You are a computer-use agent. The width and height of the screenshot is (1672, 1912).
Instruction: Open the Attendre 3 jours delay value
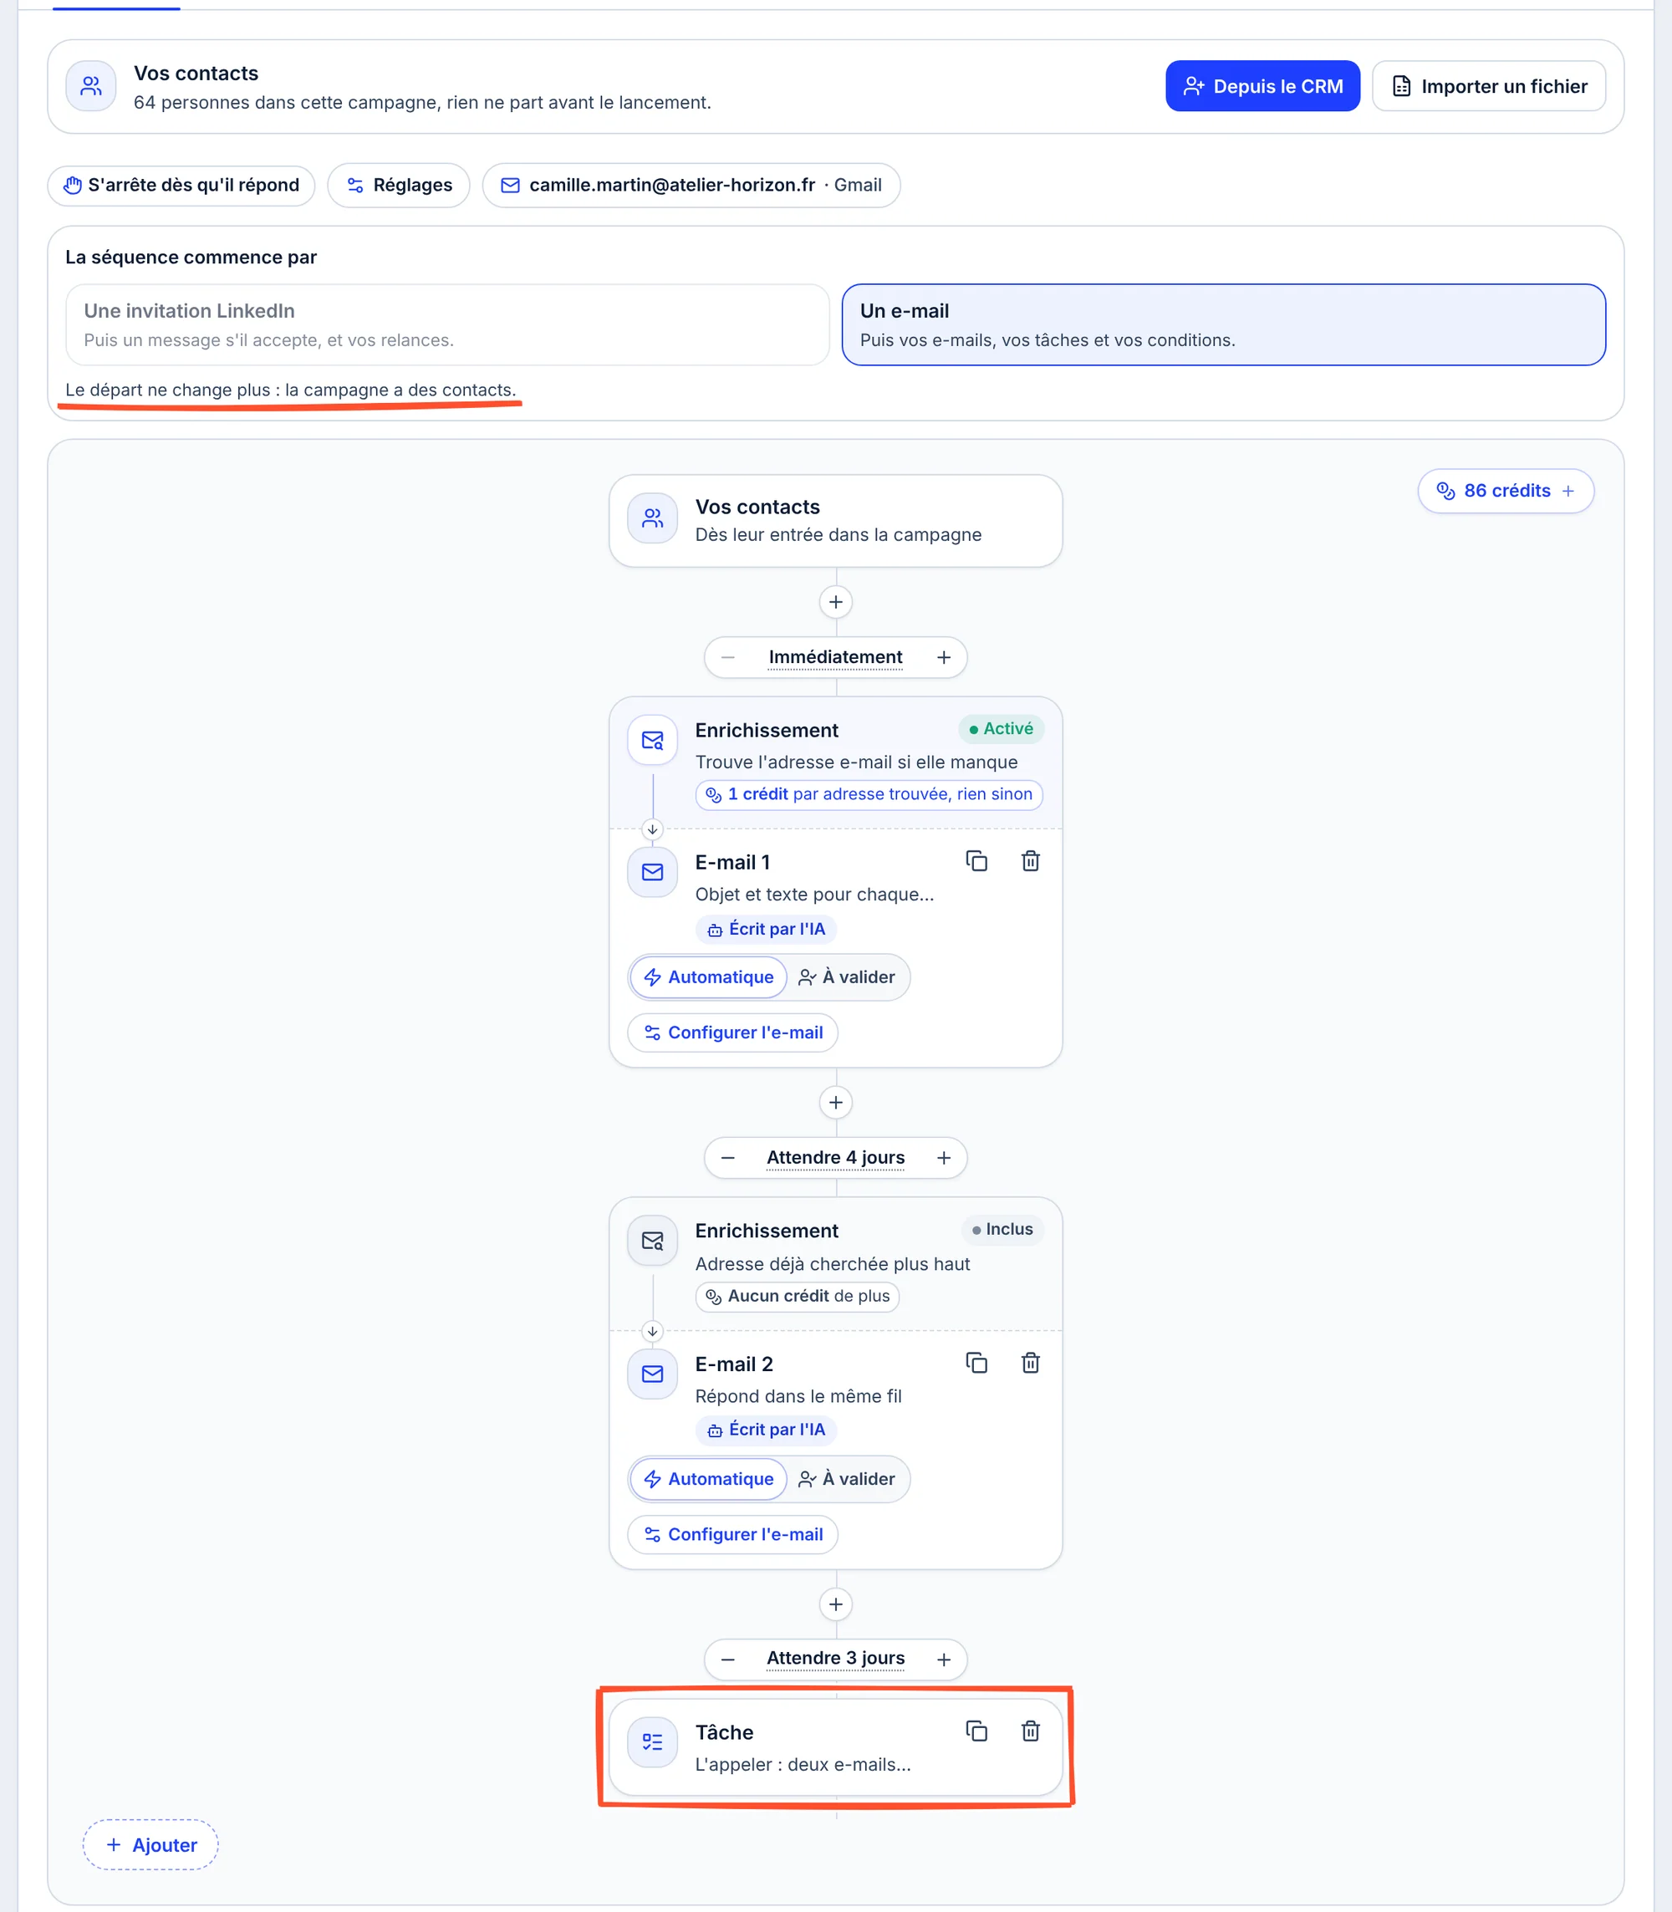[835, 1660]
